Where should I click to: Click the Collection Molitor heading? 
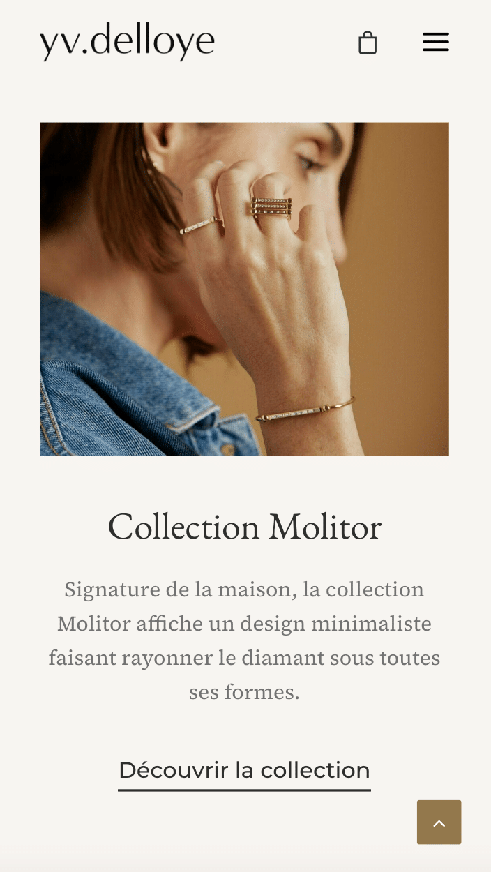click(x=245, y=527)
